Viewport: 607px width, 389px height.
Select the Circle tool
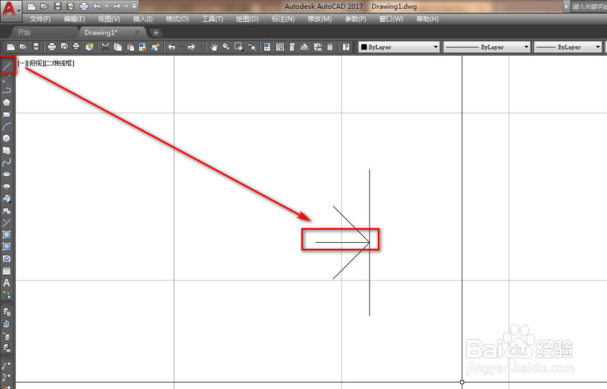tap(7, 139)
